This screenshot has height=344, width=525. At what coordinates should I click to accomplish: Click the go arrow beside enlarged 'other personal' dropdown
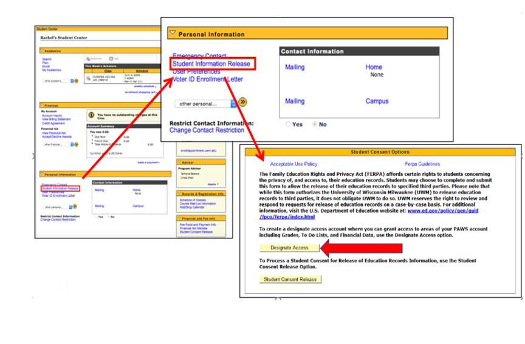[x=243, y=103]
